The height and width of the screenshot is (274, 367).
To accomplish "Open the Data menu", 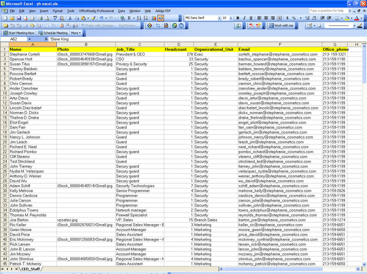I will 121,11.
